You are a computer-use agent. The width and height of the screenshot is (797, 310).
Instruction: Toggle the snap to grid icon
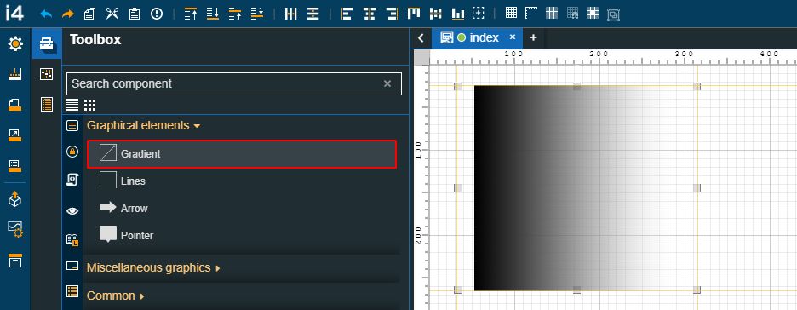click(x=572, y=14)
